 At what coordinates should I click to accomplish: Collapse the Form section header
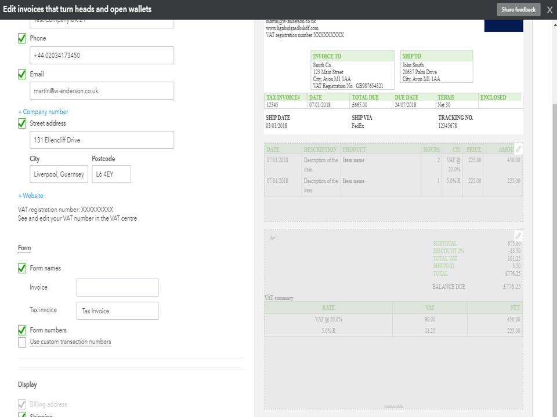click(24, 248)
